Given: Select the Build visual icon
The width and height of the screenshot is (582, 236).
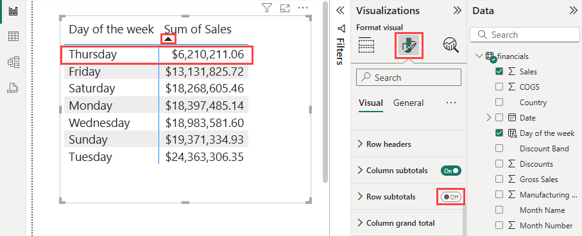Looking at the screenshot, I should pyautogui.click(x=366, y=46).
